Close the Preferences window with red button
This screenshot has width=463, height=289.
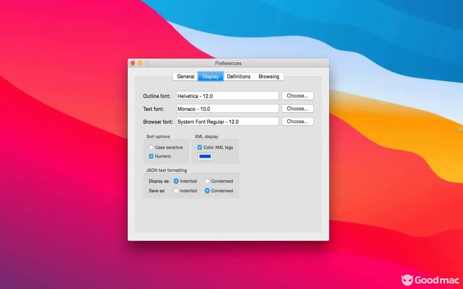[133, 63]
